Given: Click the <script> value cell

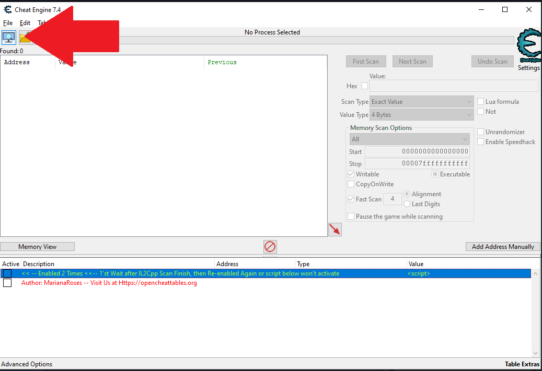Looking at the screenshot, I should pyautogui.click(x=419, y=273).
